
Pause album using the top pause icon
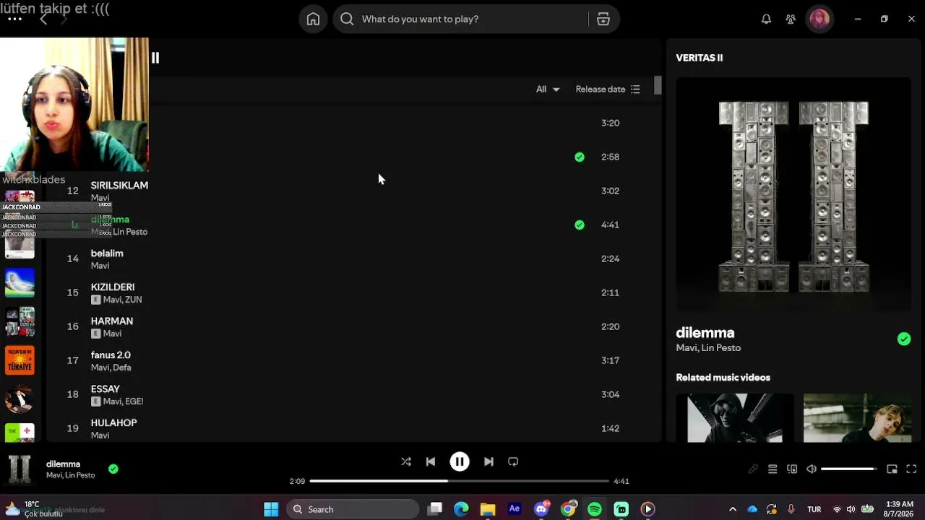click(x=155, y=58)
